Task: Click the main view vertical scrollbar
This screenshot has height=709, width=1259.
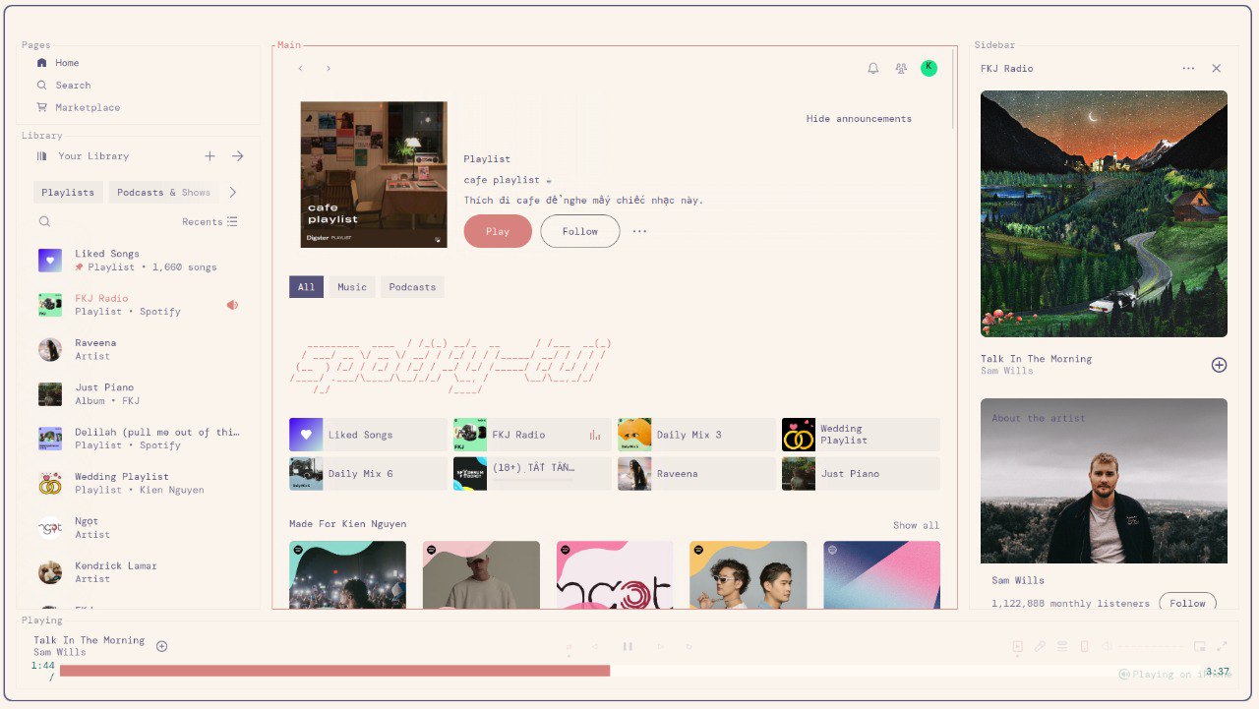Action: tap(953, 89)
